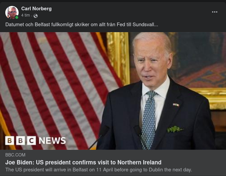226x176 pixels.
Task: Open the Biden article preview image
Action: click(113, 91)
